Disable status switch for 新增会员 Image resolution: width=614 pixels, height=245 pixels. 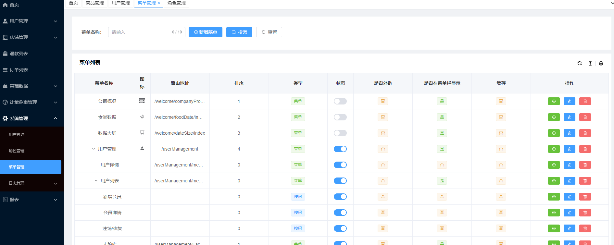coord(340,197)
